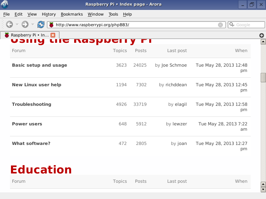Click the Forward navigation arrow
The height and width of the screenshot is (199, 266).
tap(25, 25)
